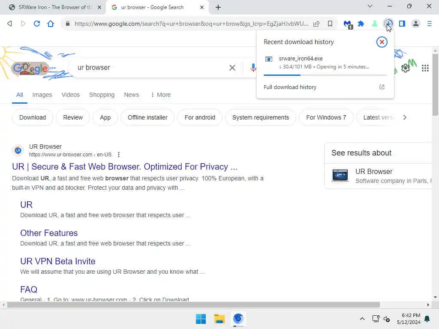Open Google quick settings gear

click(x=406, y=68)
